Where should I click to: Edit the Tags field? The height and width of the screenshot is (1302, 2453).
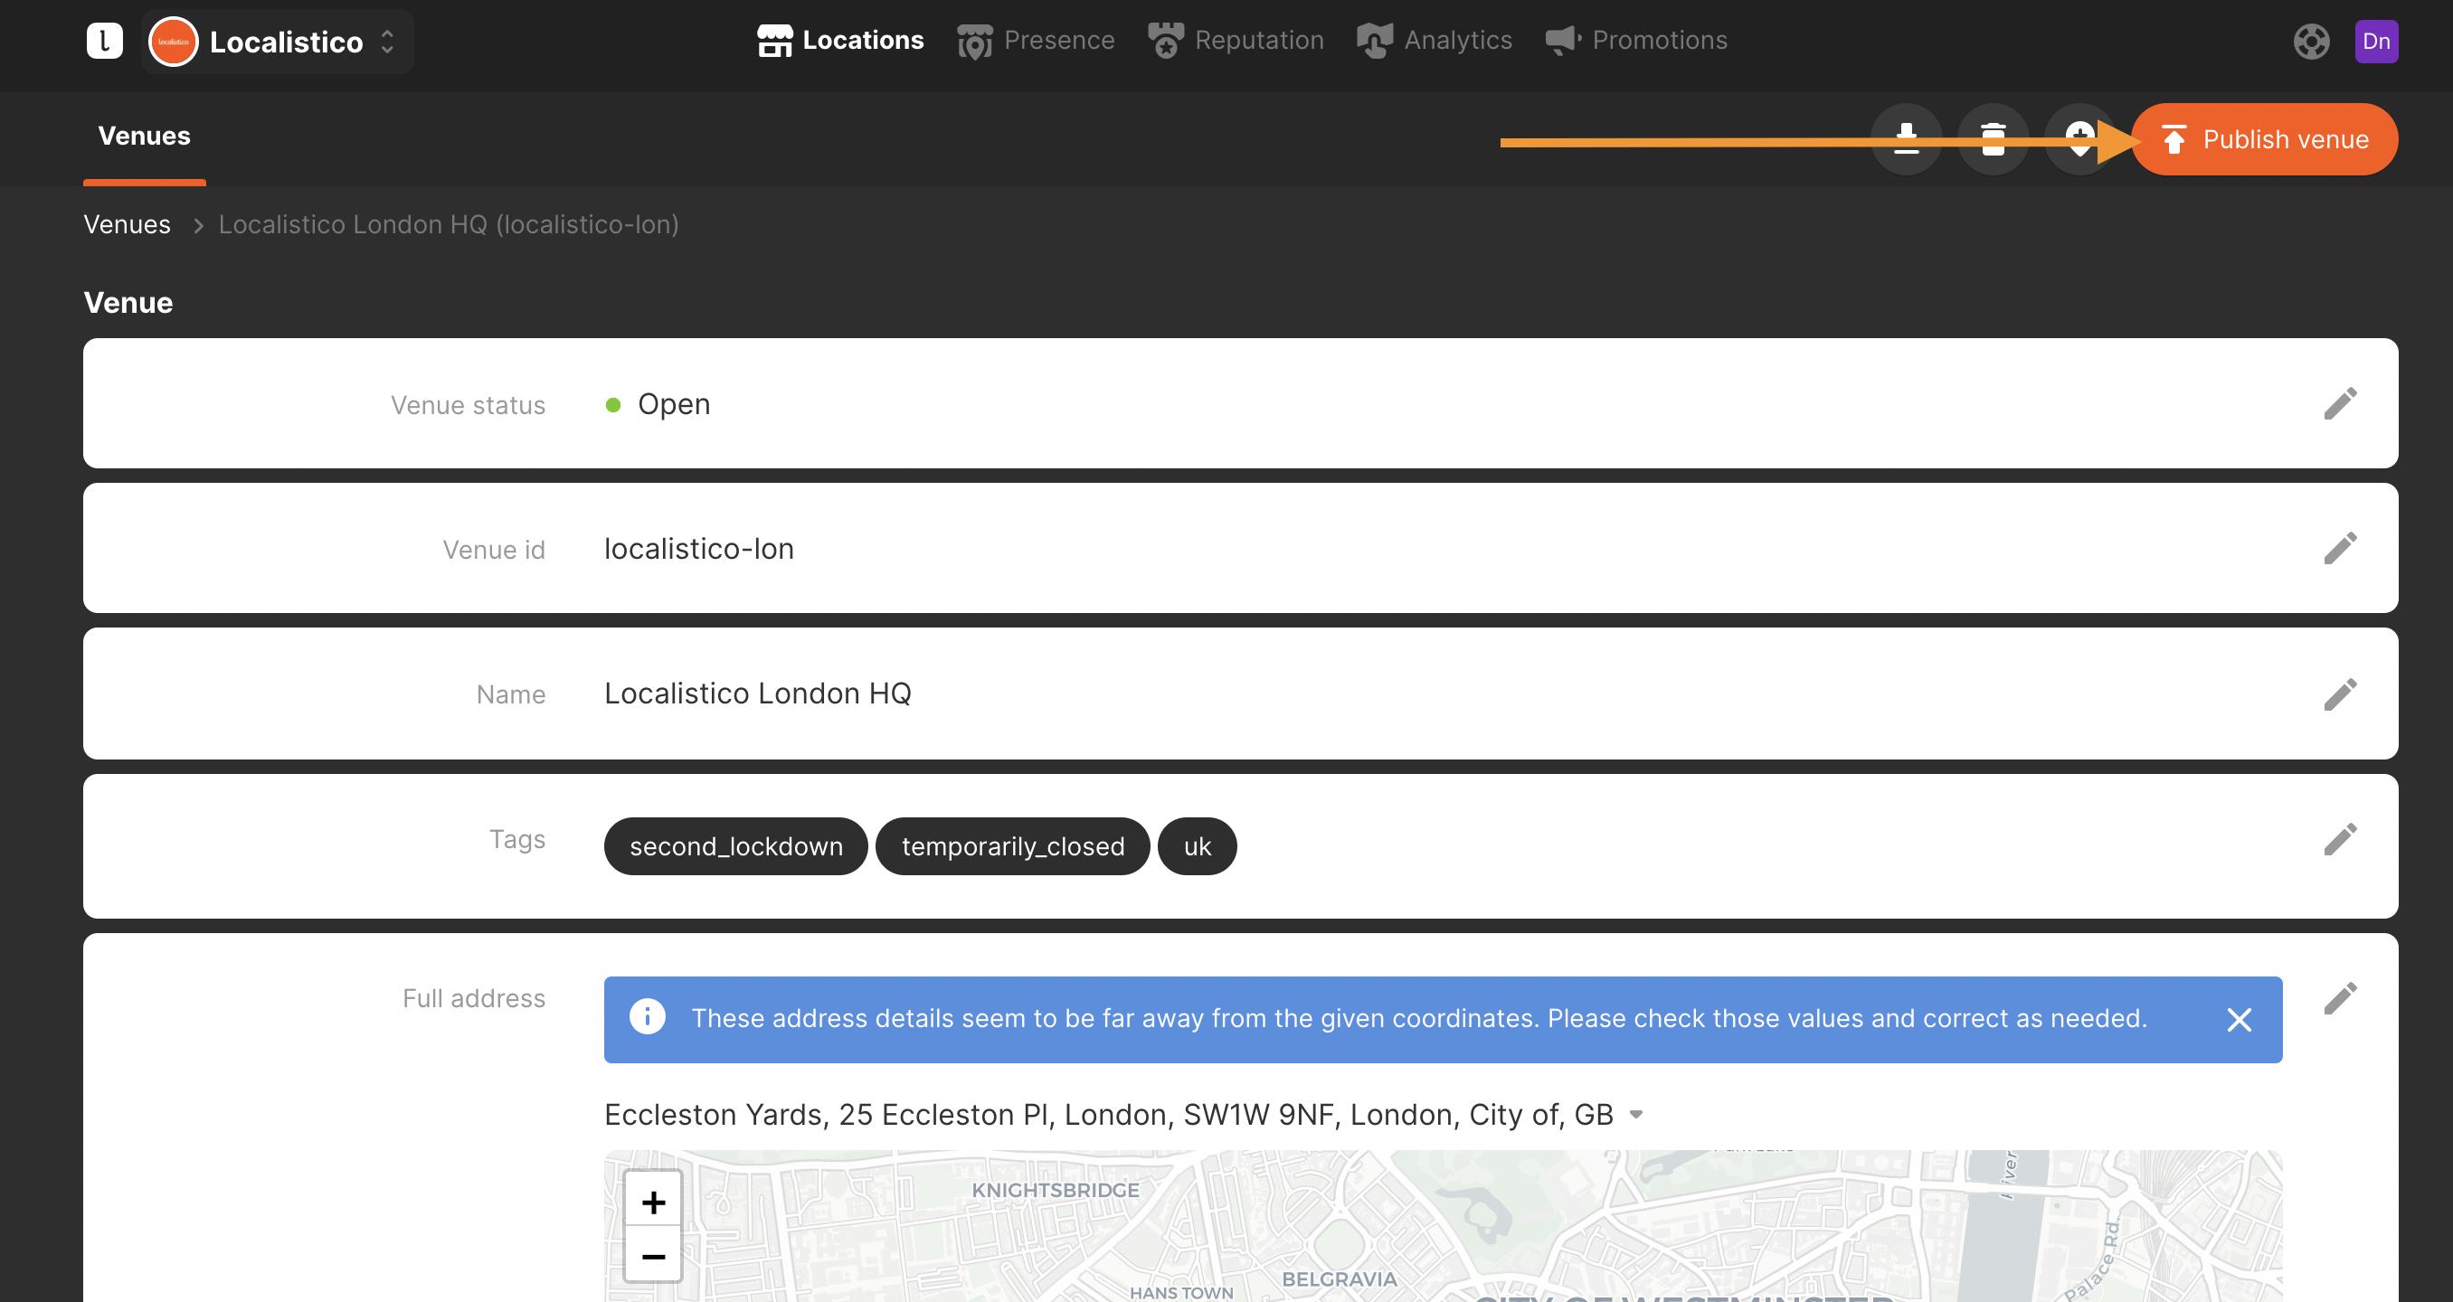click(x=2340, y=839)
